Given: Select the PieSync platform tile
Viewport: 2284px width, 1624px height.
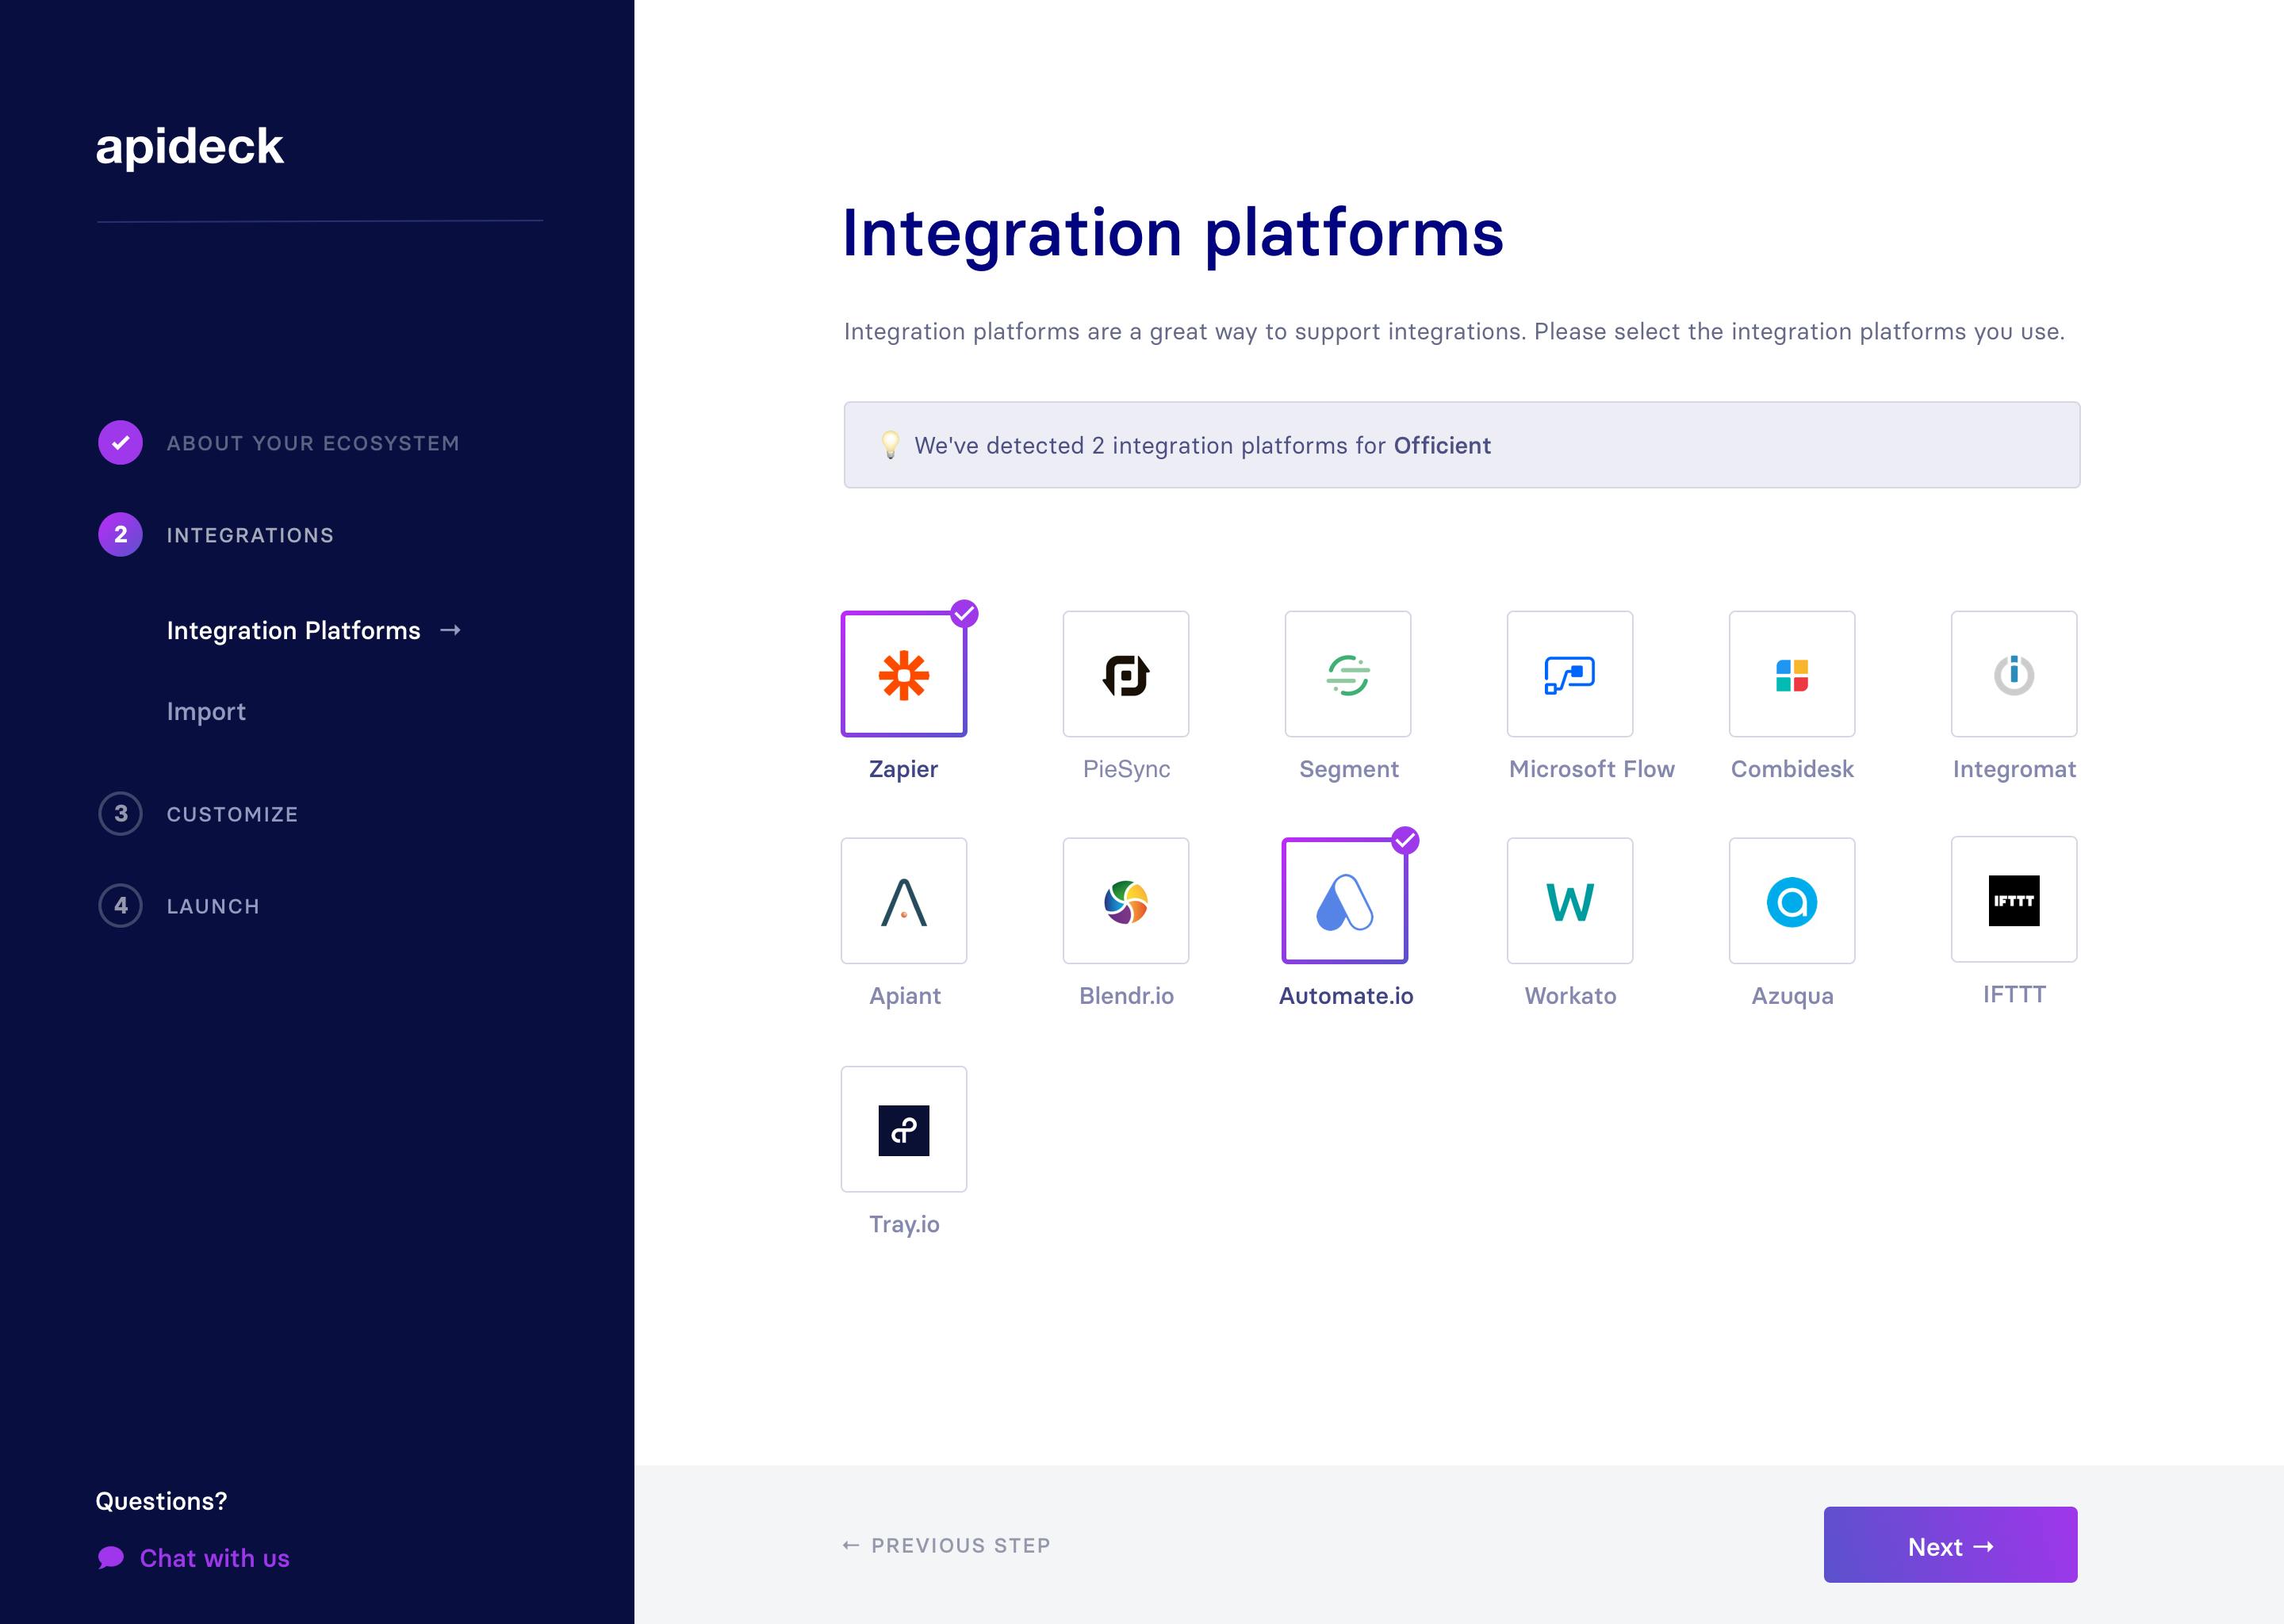Looking at the screenshot, I should click(1126, 674).
